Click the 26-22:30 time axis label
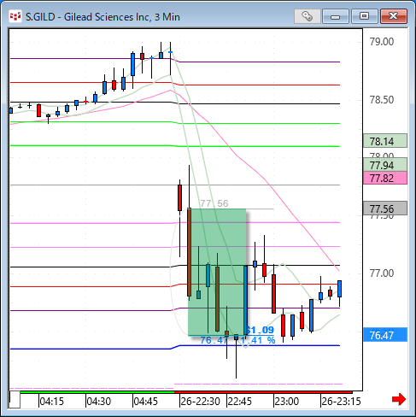This screenshot has height=417, width=416. [x=200, y=402]
